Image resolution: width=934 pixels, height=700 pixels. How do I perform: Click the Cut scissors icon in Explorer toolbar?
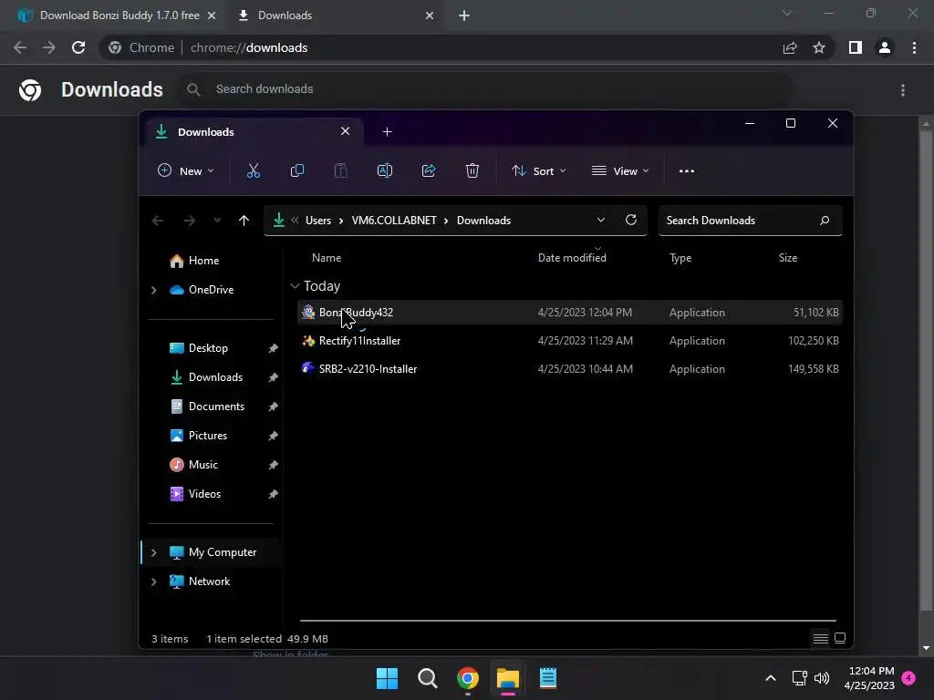coord(254,170)
